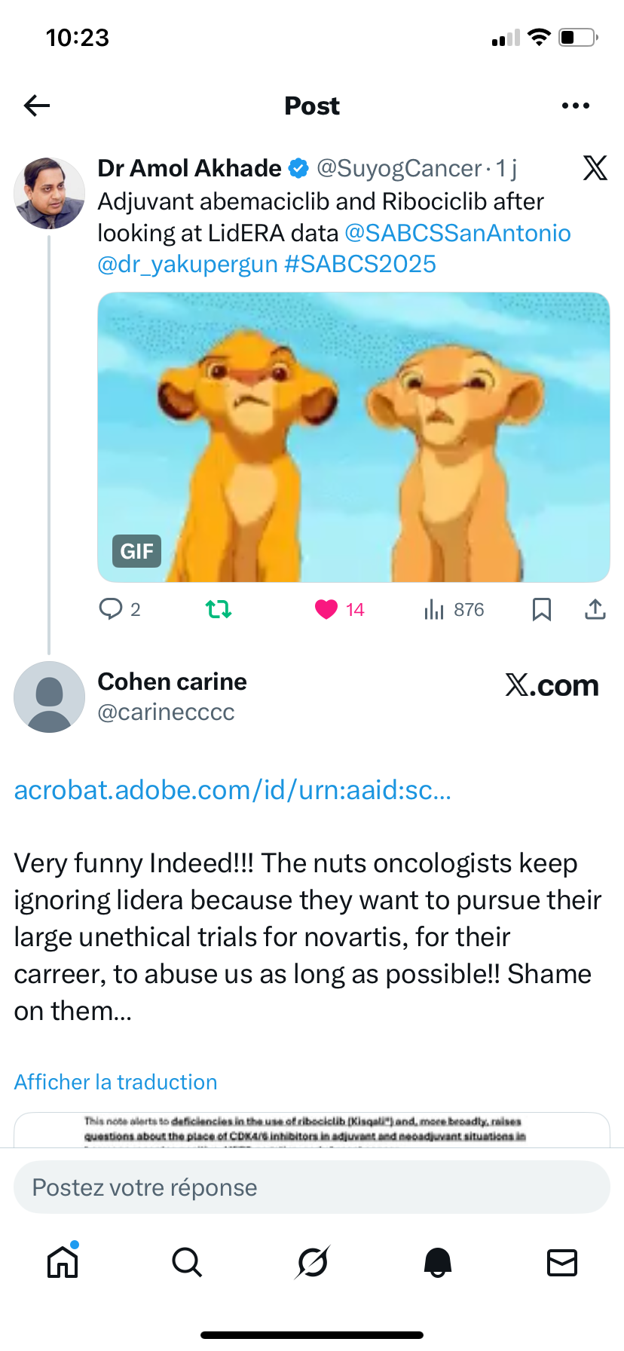Open the Notifications bell tab
Viewport: 624px width, 1351px height.
click(x=437, y=1262)
